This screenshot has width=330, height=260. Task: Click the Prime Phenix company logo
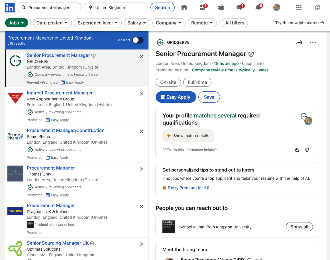15,136
